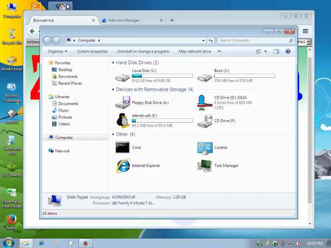Click the change view icon
The height and width of the screenshot is (248, 331).
coord(259,51)
